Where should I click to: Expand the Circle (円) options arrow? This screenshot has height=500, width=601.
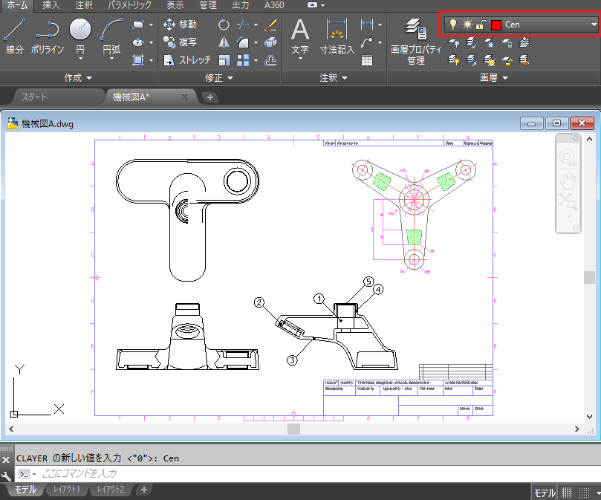coord(80,59)
